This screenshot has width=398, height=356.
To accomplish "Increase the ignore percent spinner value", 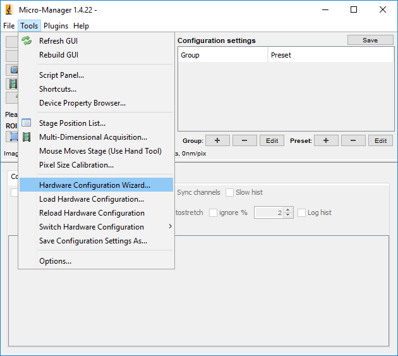I will (x=288, y=210).
